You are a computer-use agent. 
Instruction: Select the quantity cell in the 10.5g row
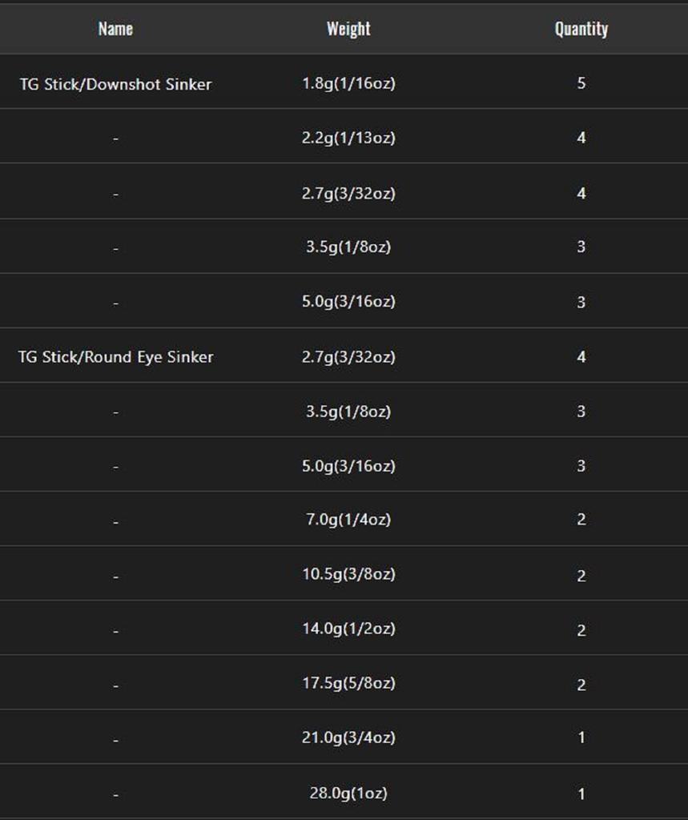coord(581,576)
